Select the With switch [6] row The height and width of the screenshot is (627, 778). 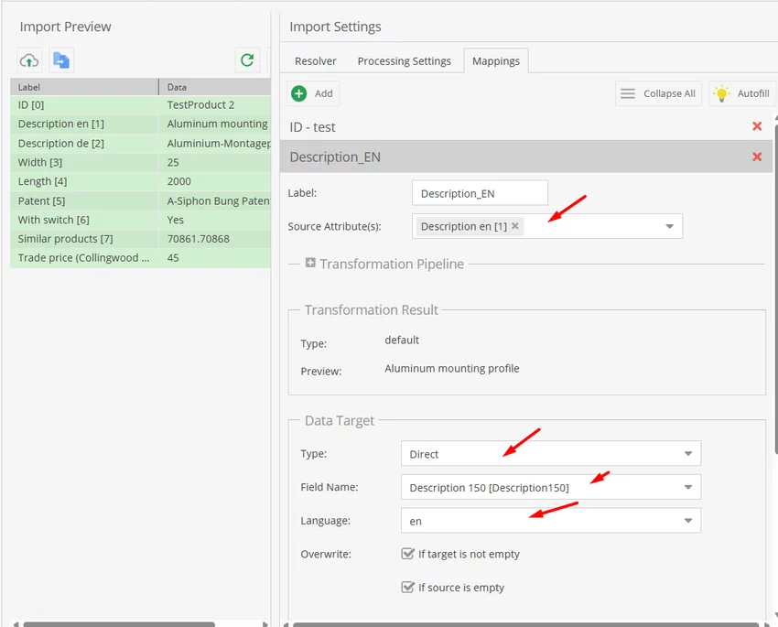(140, 220)
